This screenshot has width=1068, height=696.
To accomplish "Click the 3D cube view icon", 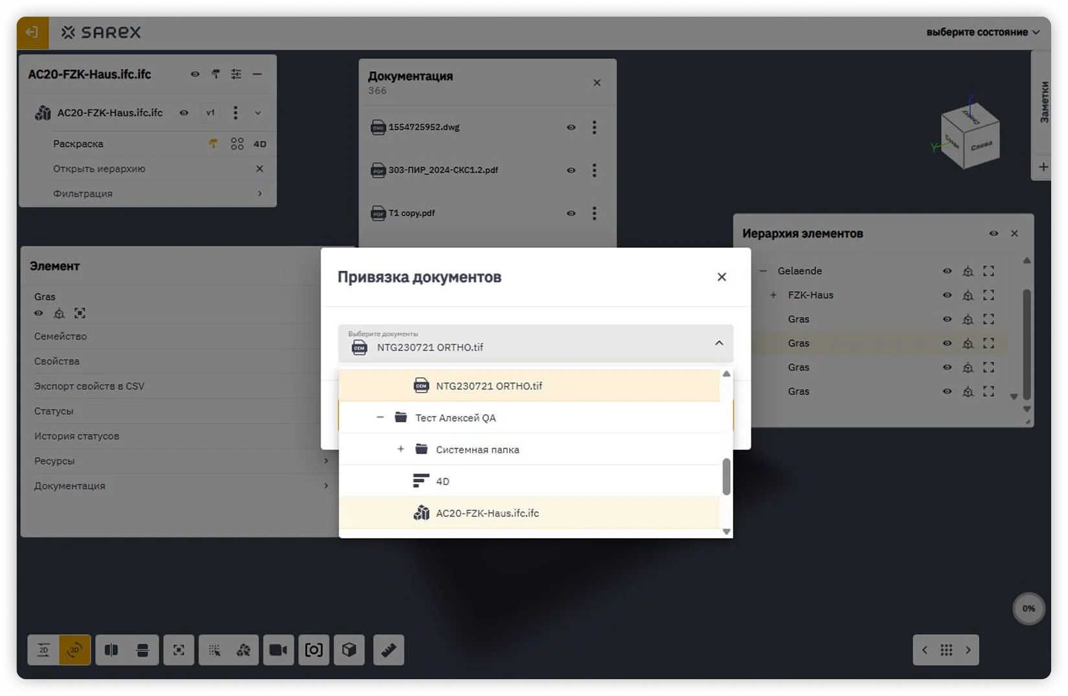I will click(x=349, y=649).
